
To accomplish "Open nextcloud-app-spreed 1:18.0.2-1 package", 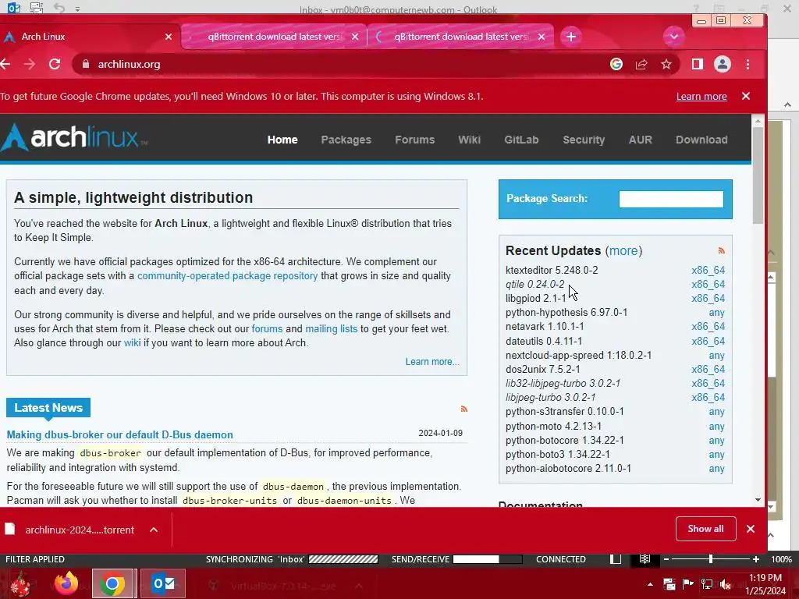I will 578,355.
